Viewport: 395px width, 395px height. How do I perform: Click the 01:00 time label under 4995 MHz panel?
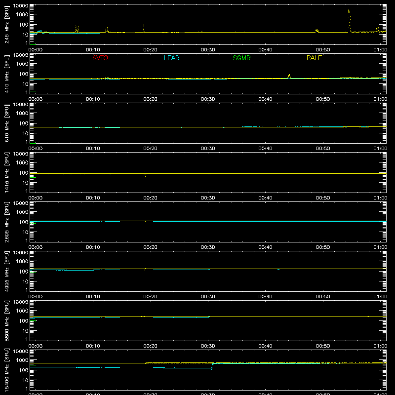pyautogui.click(x=380, y=297)
